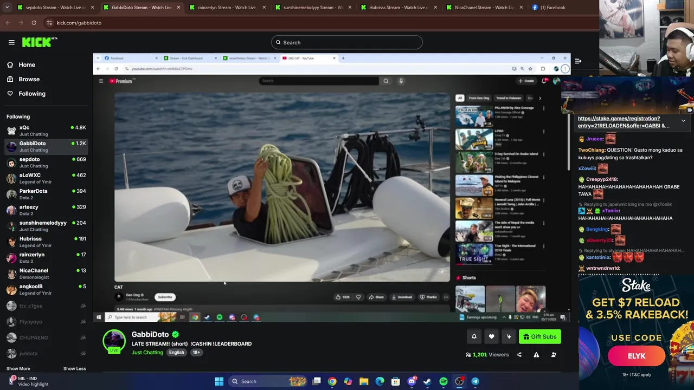Open Windows Start menu
This screenshot has width=694, height=390.
point(219,381)
